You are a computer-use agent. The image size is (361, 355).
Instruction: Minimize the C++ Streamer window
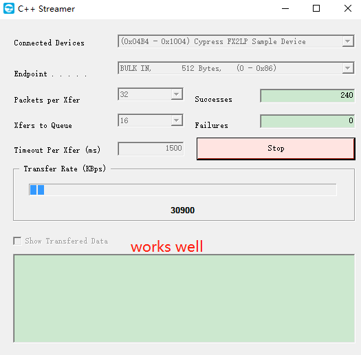coord(285,8)
